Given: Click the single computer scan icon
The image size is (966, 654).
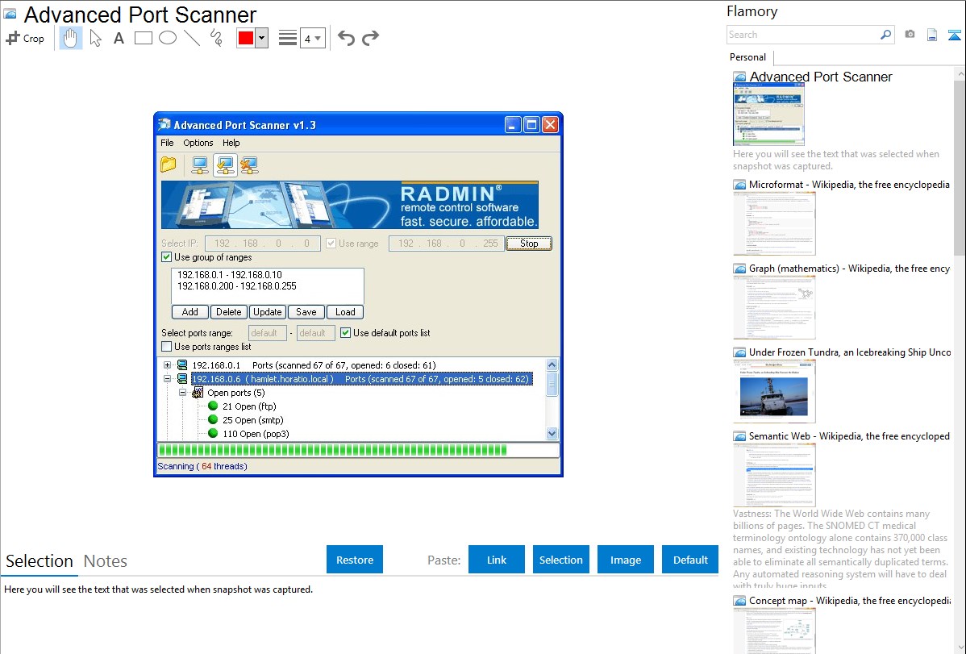Looking at the screenshot, I should (x=200, y=165).
